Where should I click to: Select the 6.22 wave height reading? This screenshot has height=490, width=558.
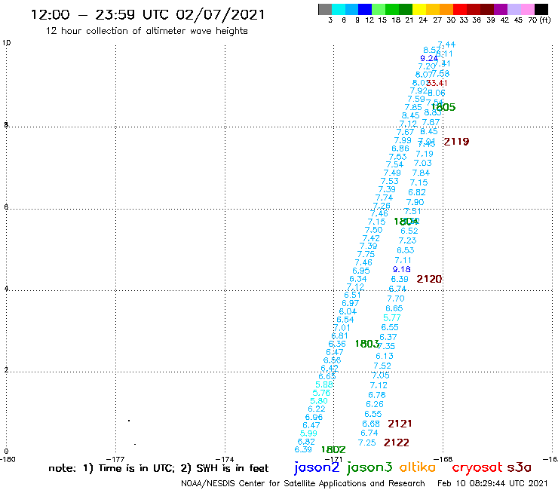[x=317, y=409]
